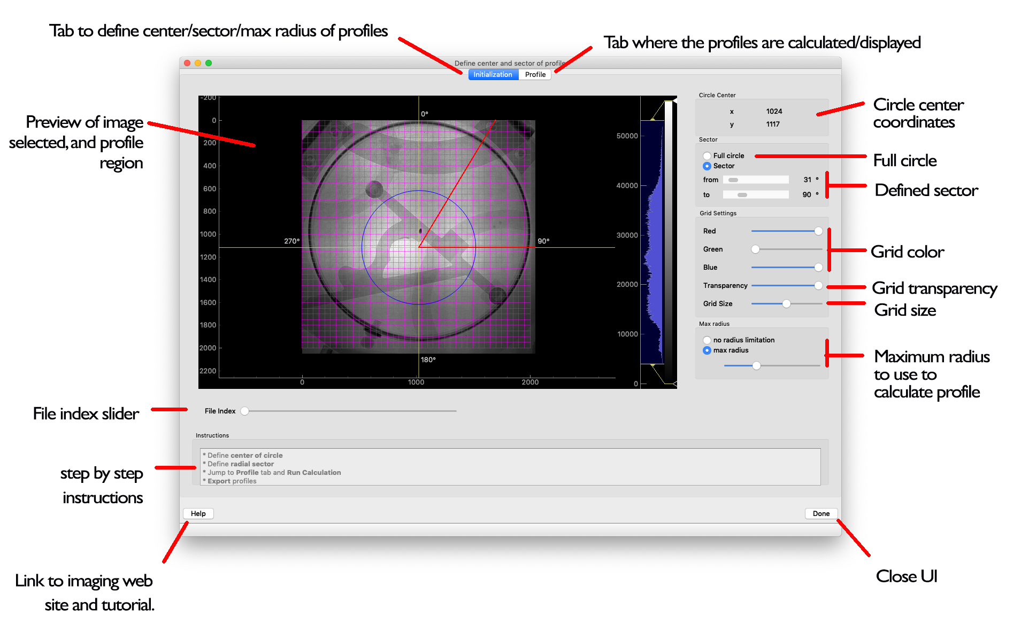Click the max radius slider handle
Screen dimensions: 1021x633
[756, 366]
